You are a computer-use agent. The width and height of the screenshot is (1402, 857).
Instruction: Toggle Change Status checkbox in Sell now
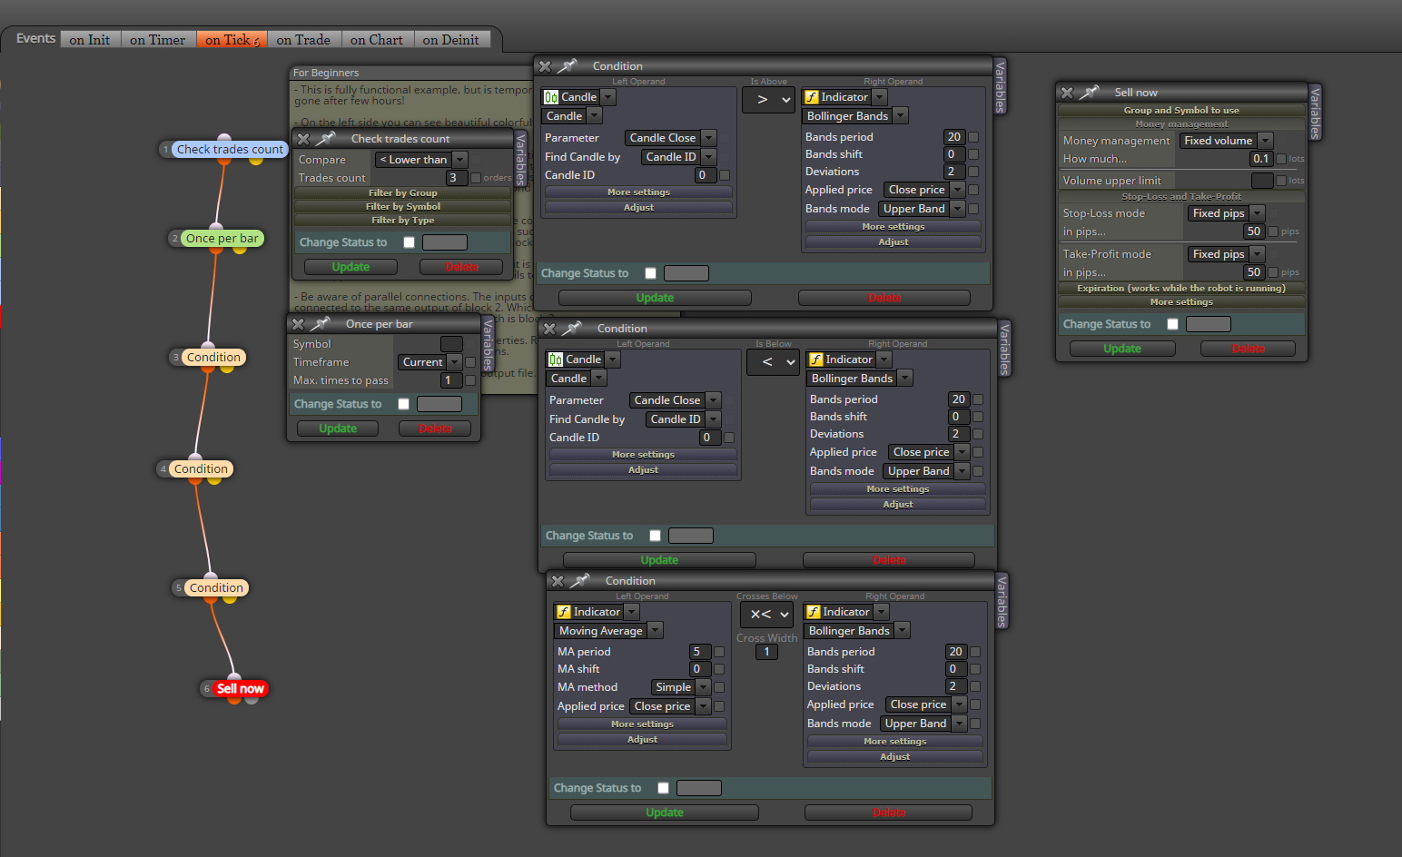coord(1172,324)
